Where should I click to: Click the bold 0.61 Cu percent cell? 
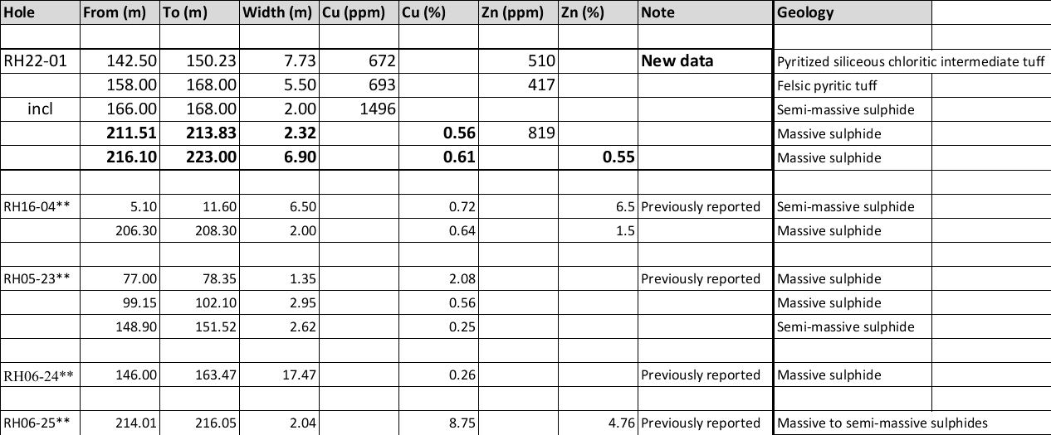click(x=438, y=157)
